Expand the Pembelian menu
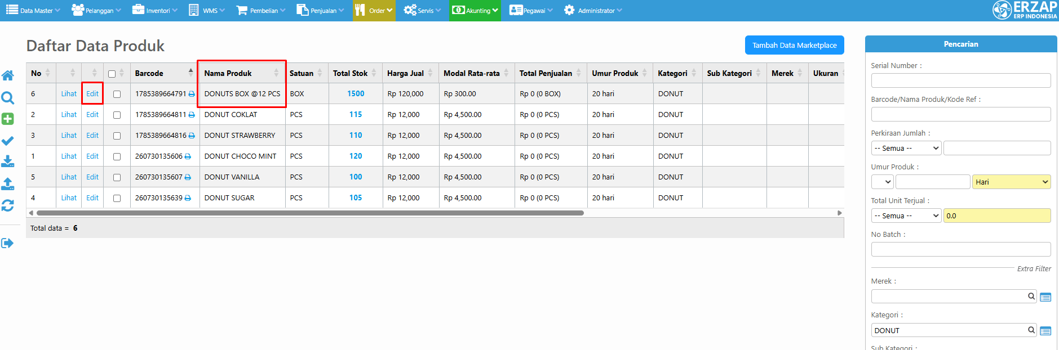The width and height of the screenshot is (1059, 350). tap(260, 10)
